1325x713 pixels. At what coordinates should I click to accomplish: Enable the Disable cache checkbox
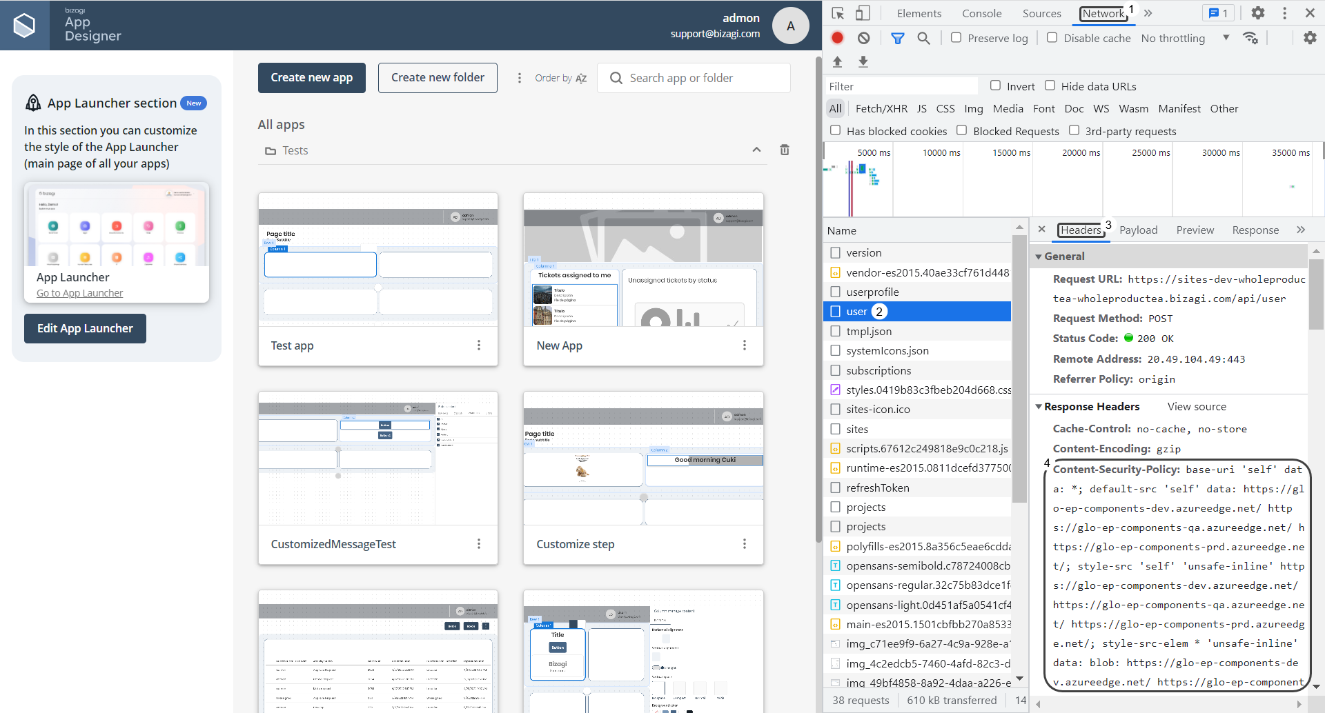tap(1052, 37)
